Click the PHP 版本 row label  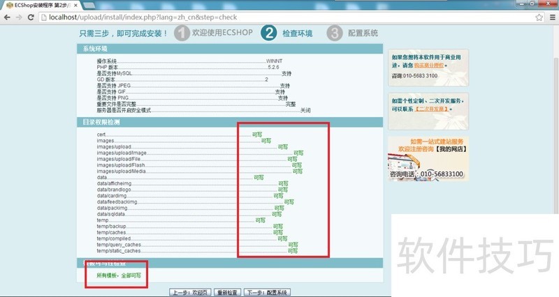[x=108, y=67]
